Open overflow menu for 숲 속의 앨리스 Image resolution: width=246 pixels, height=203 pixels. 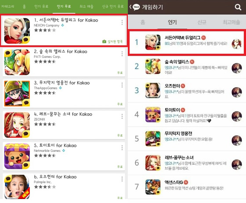coord(122,54)
